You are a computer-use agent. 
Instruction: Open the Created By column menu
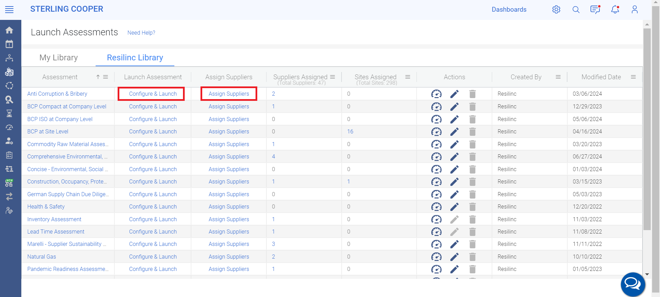[558, 77]
